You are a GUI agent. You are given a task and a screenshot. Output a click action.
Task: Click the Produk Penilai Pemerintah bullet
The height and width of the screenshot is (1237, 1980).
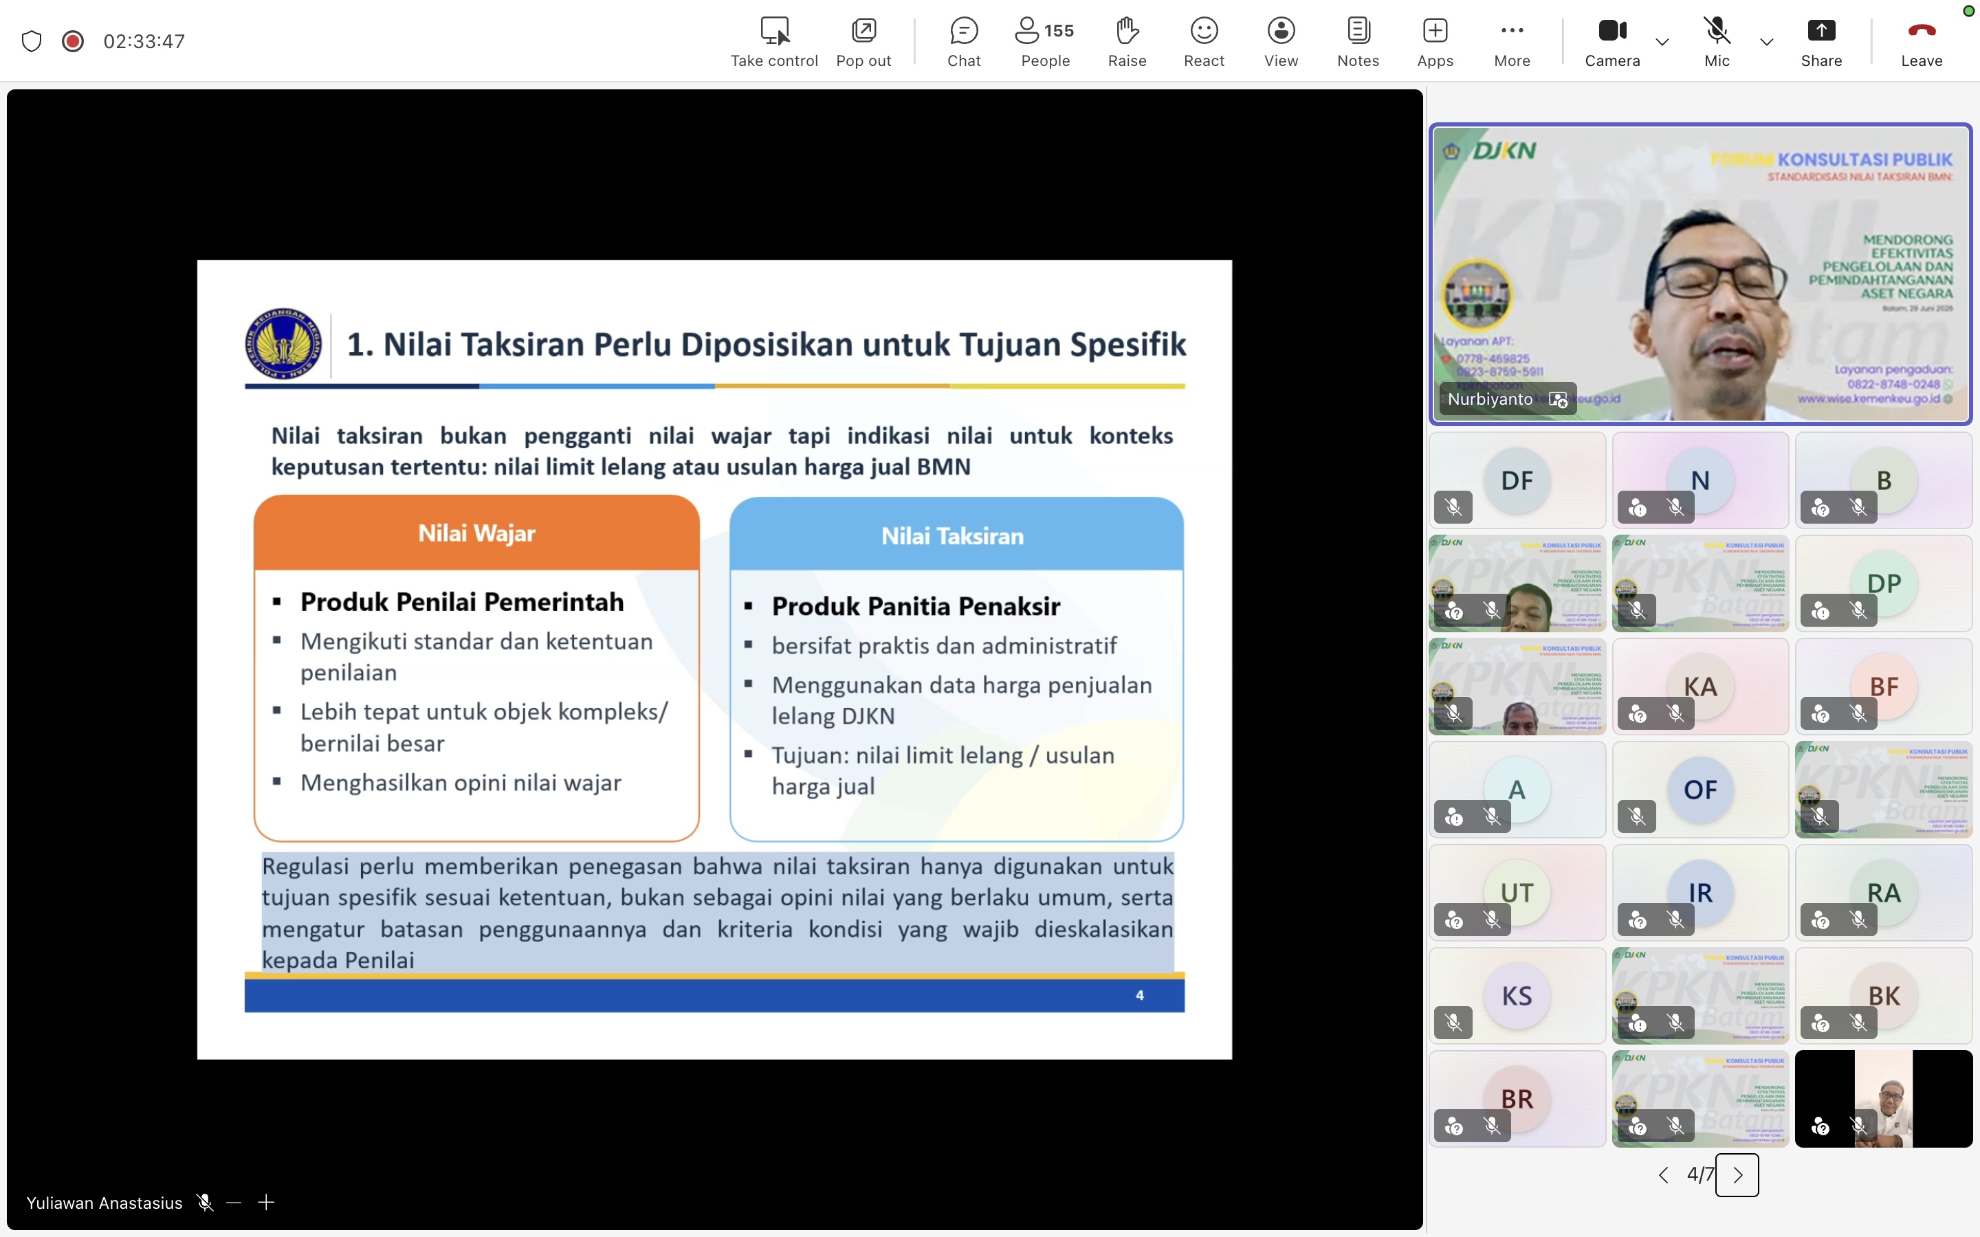tap(461, 602)
